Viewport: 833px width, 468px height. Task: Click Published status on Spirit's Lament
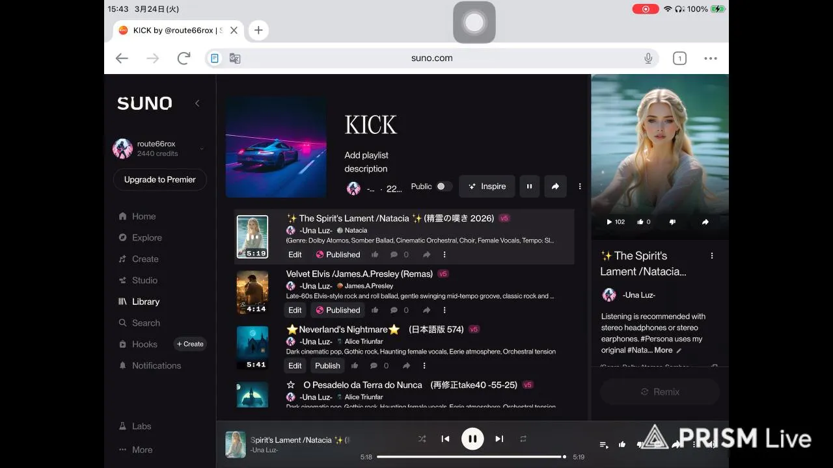pos(338,255)
